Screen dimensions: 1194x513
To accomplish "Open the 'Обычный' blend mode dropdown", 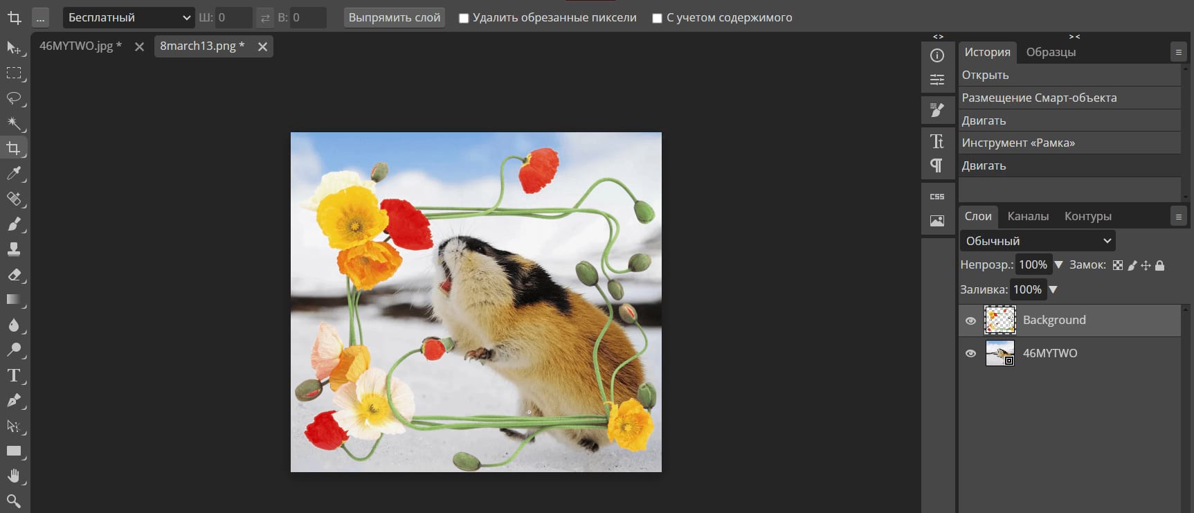I will [x=1038, y=241].
